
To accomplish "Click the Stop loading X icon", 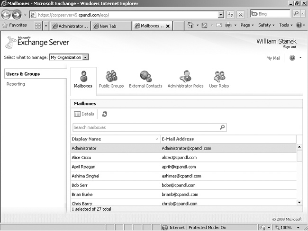I will coord(240,15).
